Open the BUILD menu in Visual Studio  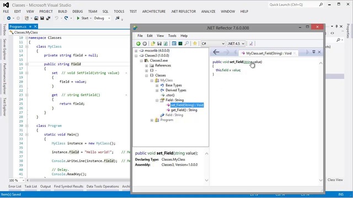[62, 12]
